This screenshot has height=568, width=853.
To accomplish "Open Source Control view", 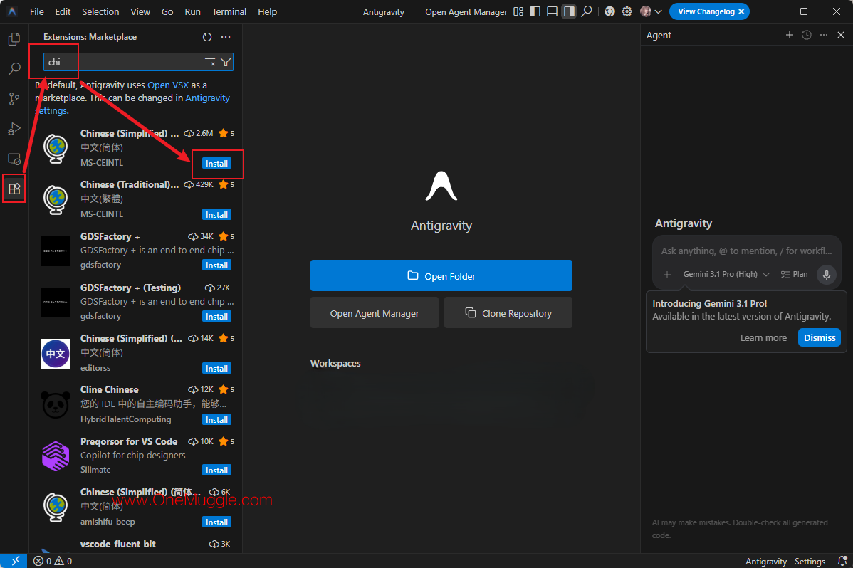I will click(14, 98).
